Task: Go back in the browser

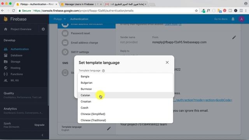Action: pos(3,10)
